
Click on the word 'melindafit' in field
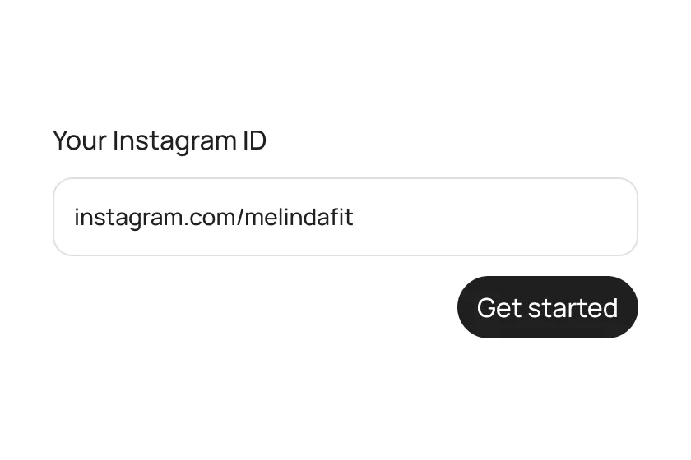pos(299,217)
